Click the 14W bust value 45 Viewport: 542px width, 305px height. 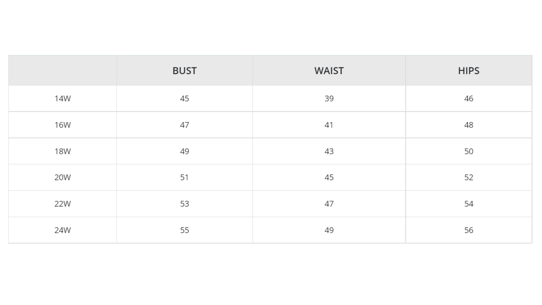[x=184, y=99]
